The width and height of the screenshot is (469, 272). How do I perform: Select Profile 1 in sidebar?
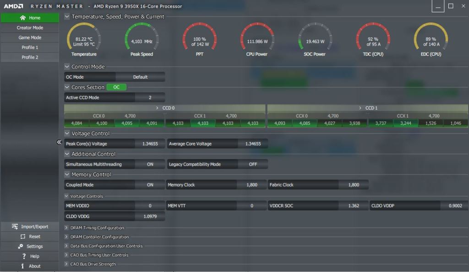(x=30, y=48)
